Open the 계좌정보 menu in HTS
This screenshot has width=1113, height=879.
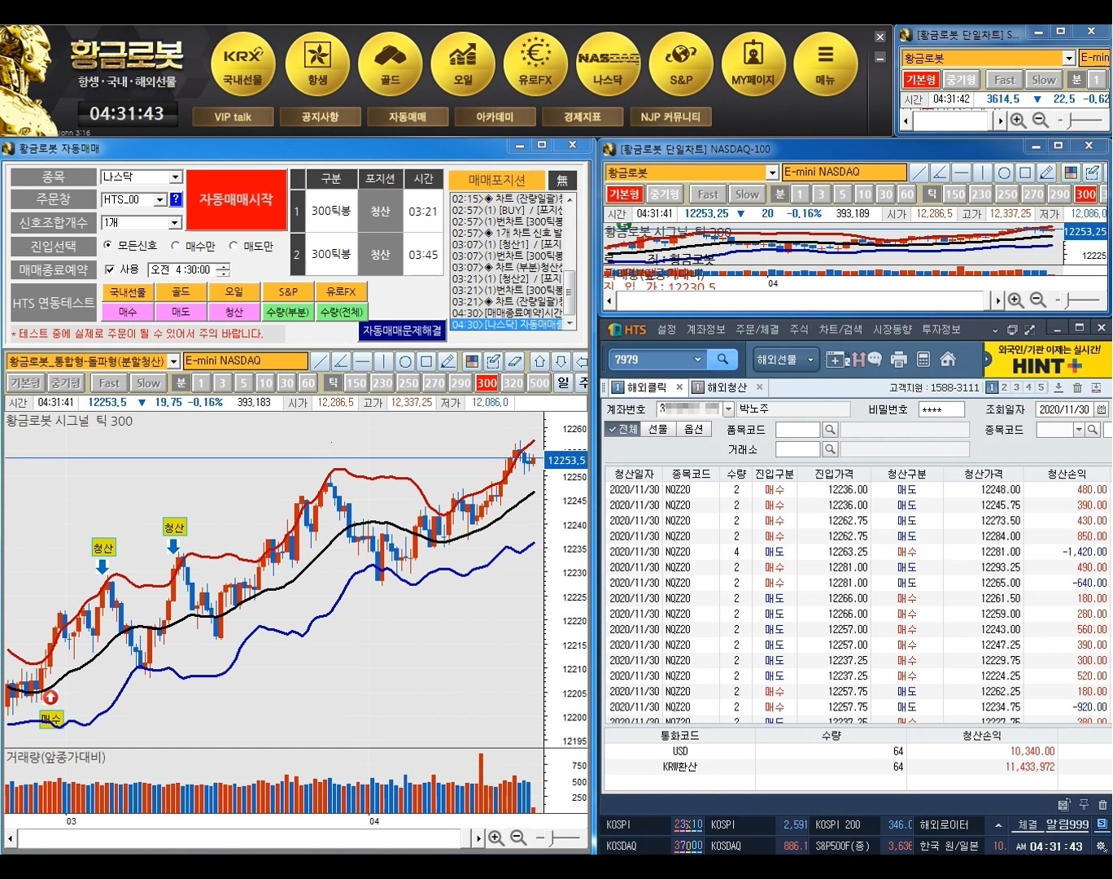click(x=705, y=330)
